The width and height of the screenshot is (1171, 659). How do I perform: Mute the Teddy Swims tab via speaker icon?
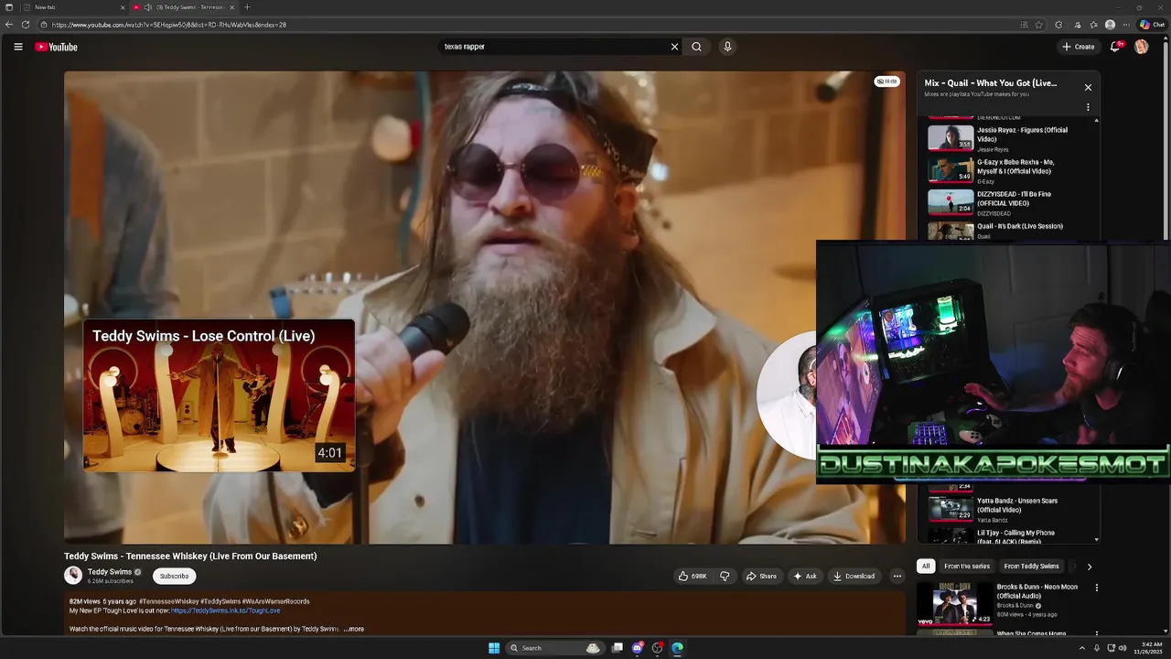click(x=147, y=7)
